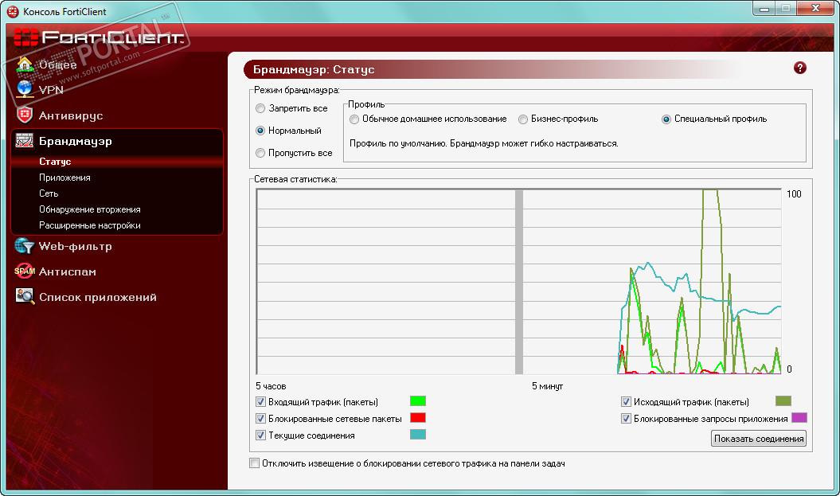Click the VPN globe icon
The image size is (840, 496).
[x=25, y=89]
